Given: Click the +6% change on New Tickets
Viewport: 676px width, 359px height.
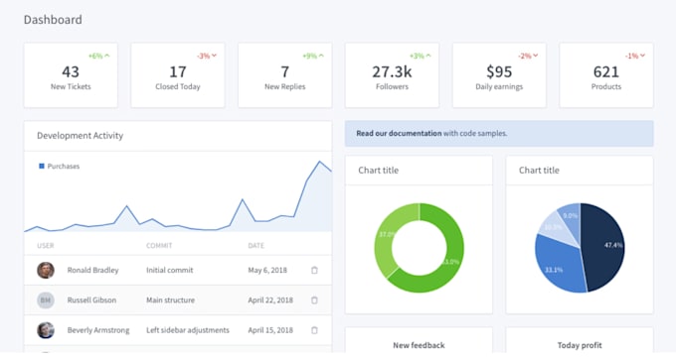Looking at the screenshot, I should pos(95,56).
